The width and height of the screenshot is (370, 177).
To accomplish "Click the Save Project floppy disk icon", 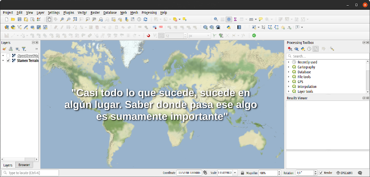I will click(x=19, y=19).
